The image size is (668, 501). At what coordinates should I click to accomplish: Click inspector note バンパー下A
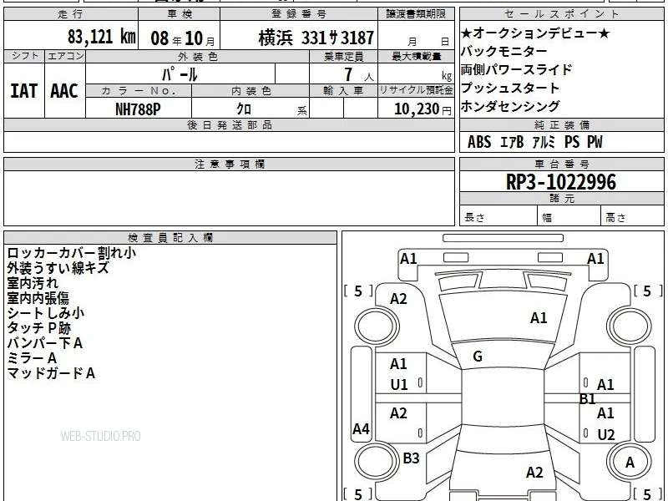pos(45,343)
